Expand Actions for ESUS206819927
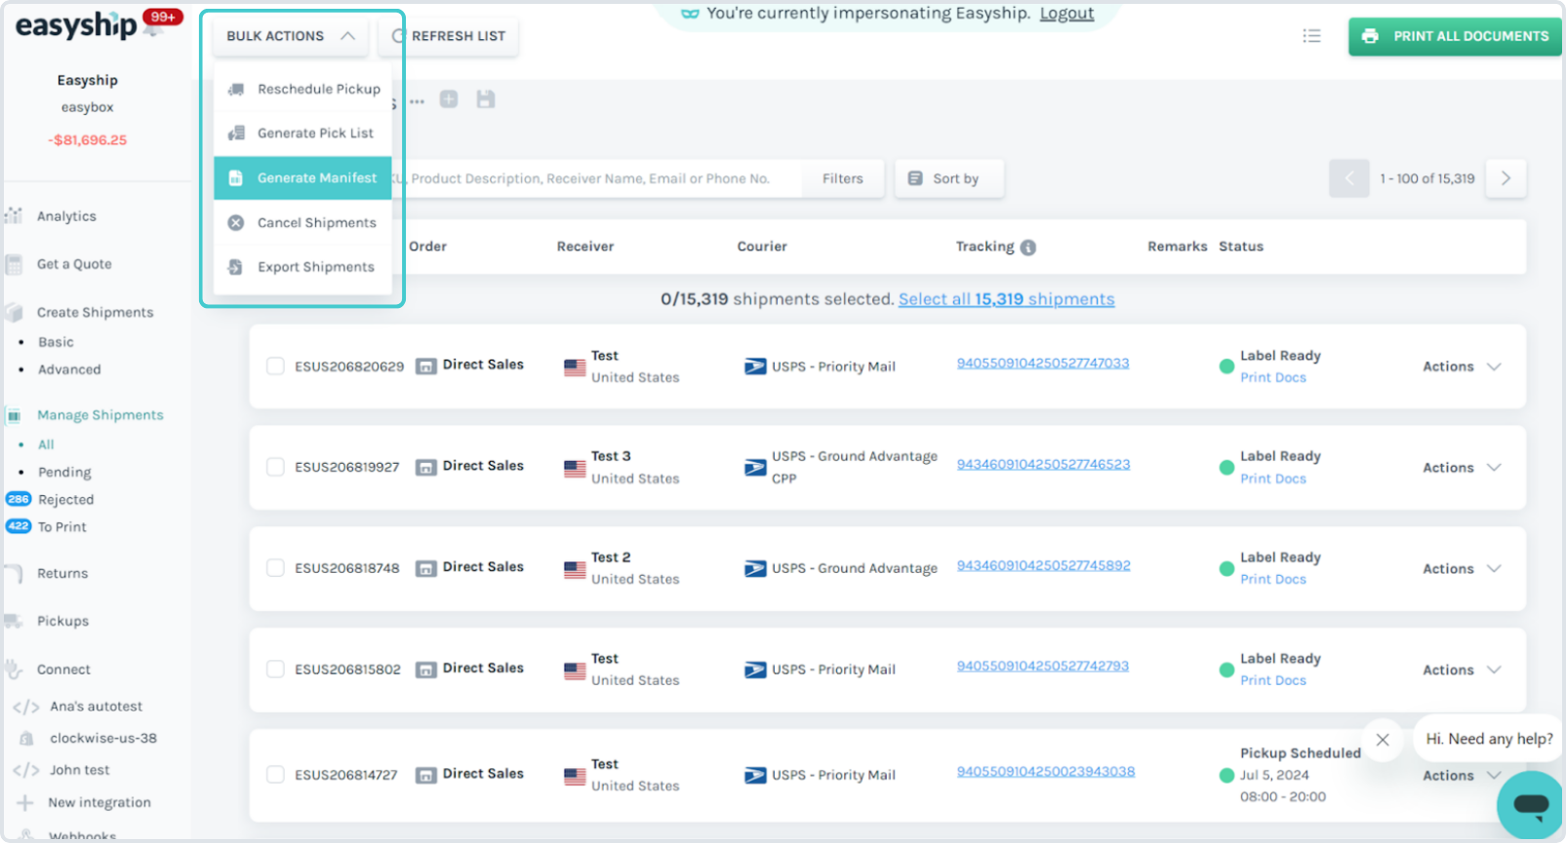Image resolution: width=1566 pixels, height=843 pixels. tap(1462, 468)
